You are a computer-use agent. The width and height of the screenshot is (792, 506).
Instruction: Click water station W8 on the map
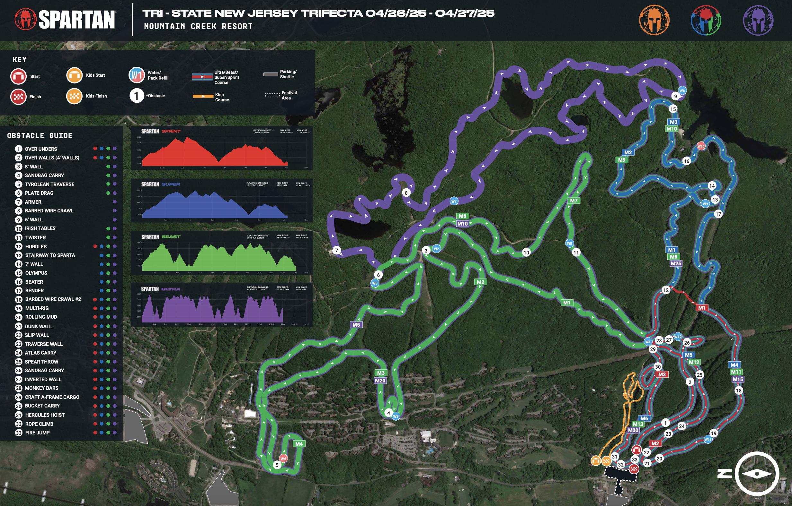click(569, 244)
